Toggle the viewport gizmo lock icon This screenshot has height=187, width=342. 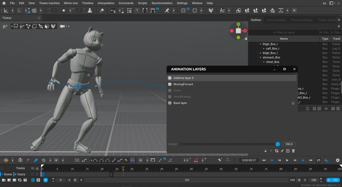click(246, 39)
